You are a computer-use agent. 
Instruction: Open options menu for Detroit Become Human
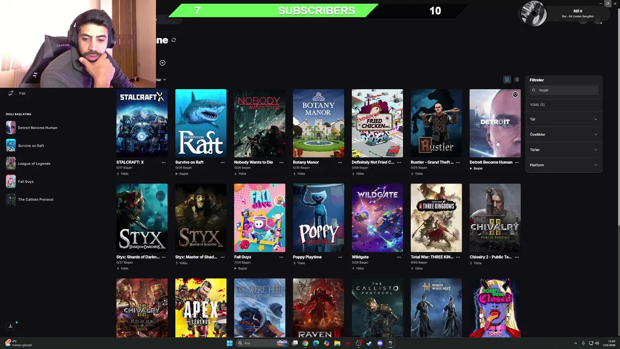[517, 162]
